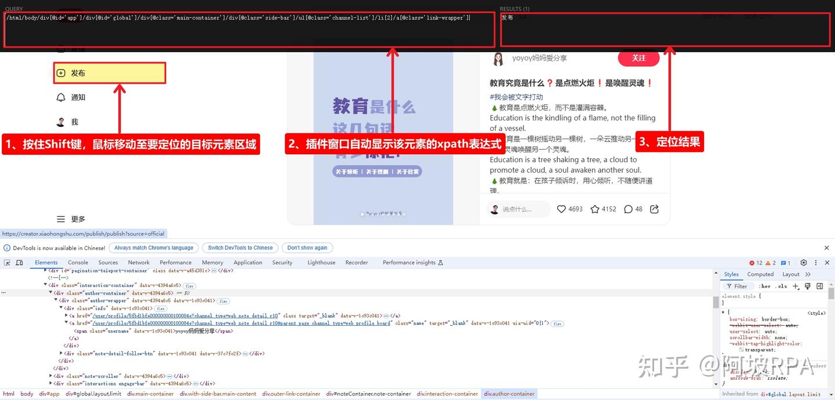
Task: Collapse the author-container div in Elements tree
Action: (52, 293)
